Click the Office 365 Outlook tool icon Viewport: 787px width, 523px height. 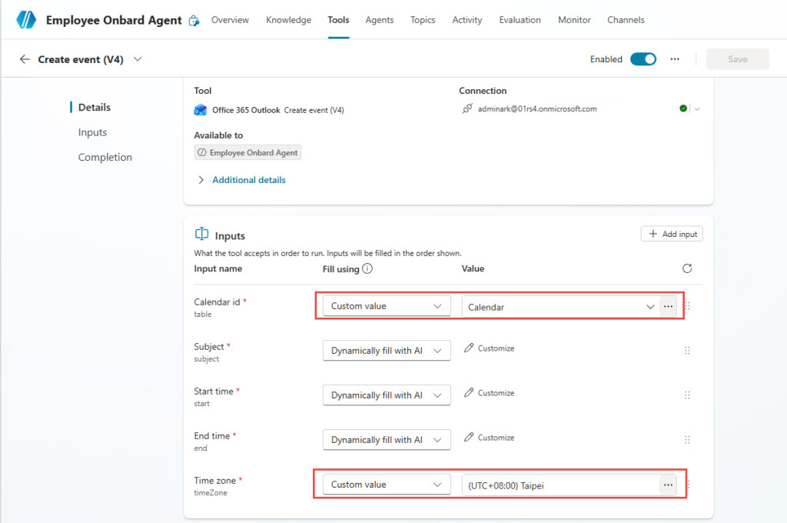201,110
